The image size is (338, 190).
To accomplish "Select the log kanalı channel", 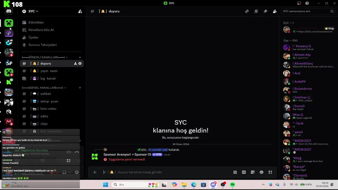I will pos(52,78).
